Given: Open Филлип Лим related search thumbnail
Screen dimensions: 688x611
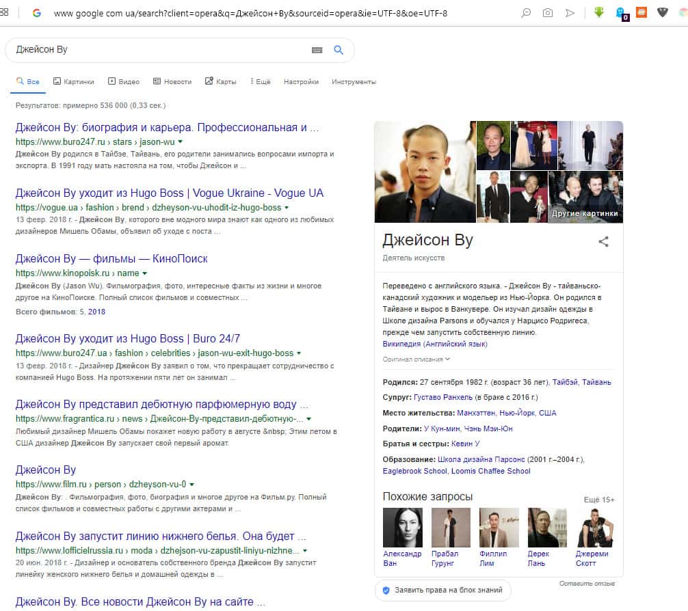Looking at the screenshot, I should coord(499,528).
